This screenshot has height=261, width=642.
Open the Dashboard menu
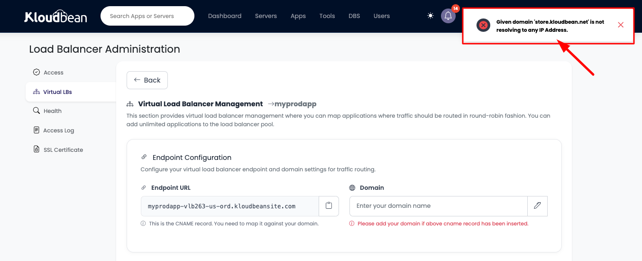[x=225, y=16]
